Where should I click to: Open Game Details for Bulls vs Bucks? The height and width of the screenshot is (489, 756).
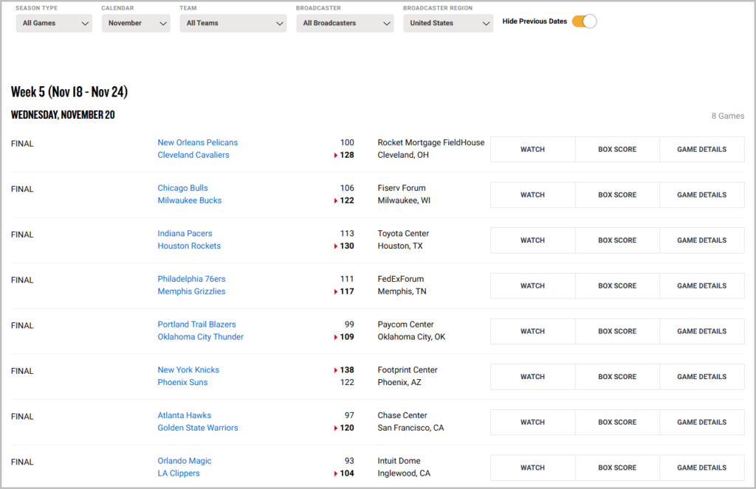coord(702,195)
